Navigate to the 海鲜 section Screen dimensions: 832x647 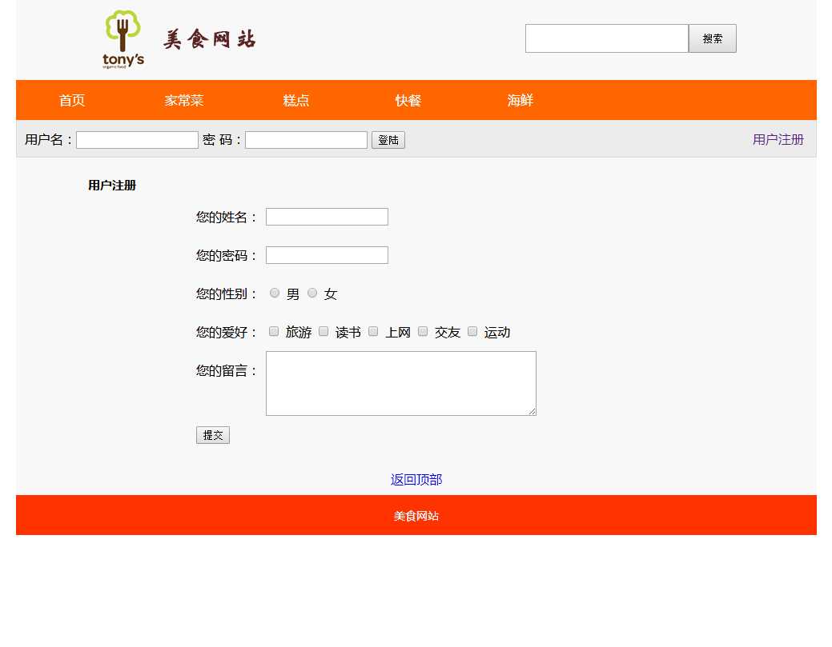pos(521,100)
